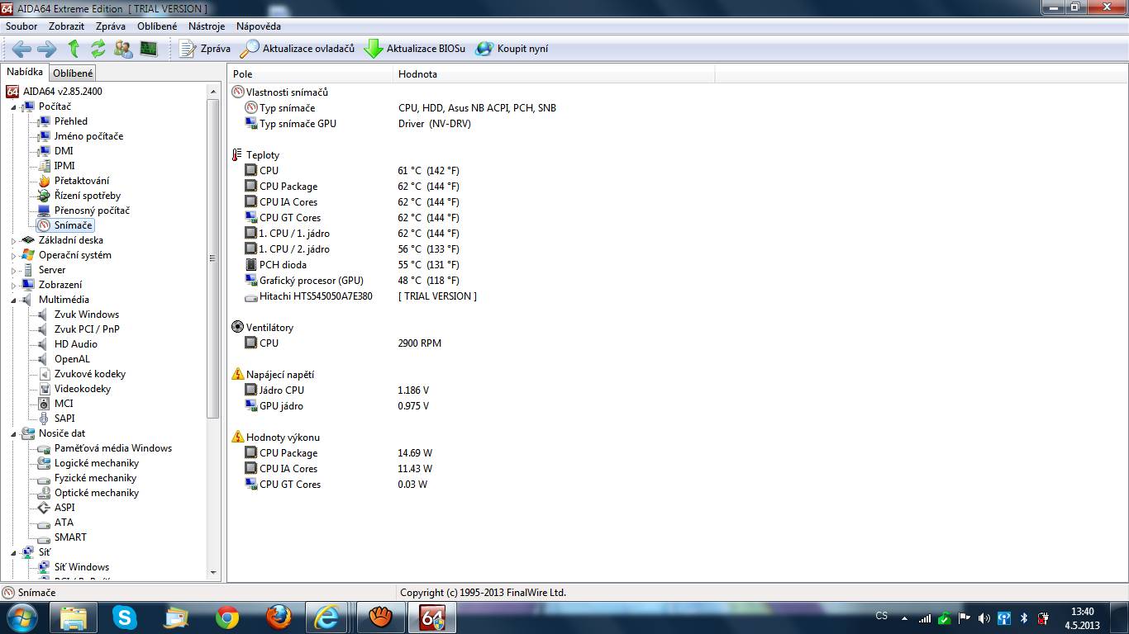Switch to the Nabídka tab
This screenshot has height=634, width=1129.
[x=25, y=73]
